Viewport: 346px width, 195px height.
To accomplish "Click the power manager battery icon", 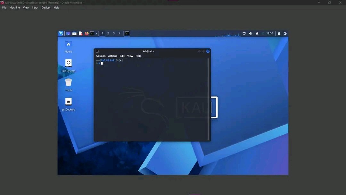I will 263,33.
